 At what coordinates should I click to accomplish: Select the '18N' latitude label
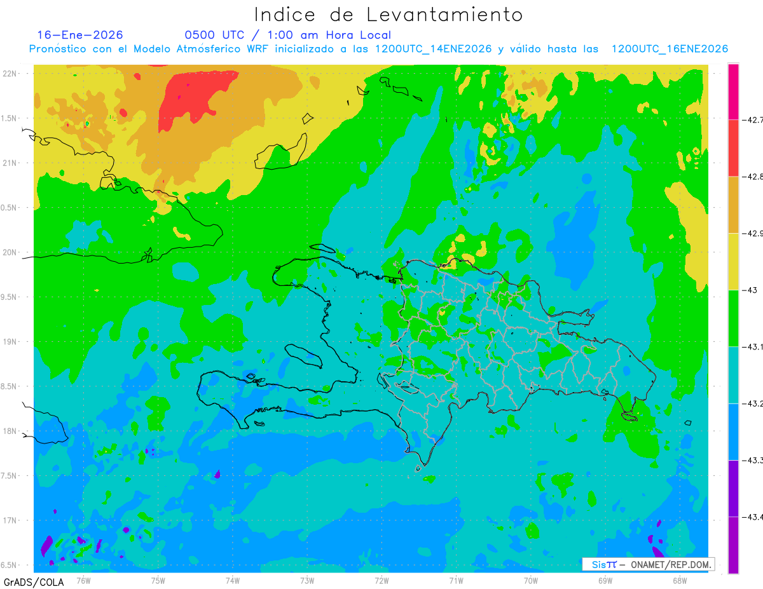[10, 431]
